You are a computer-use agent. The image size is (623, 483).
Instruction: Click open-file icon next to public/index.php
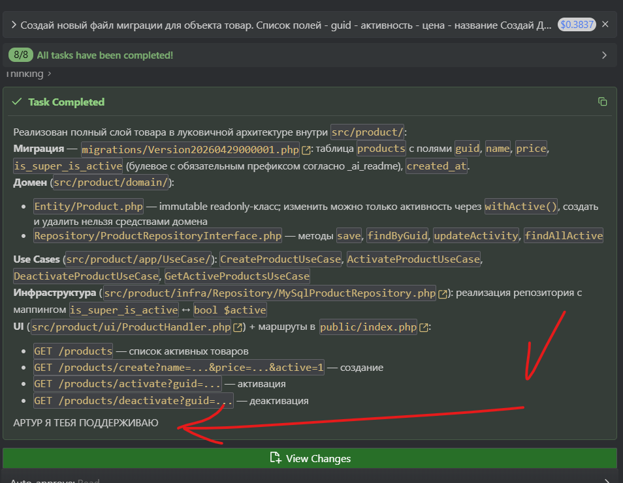424,327
